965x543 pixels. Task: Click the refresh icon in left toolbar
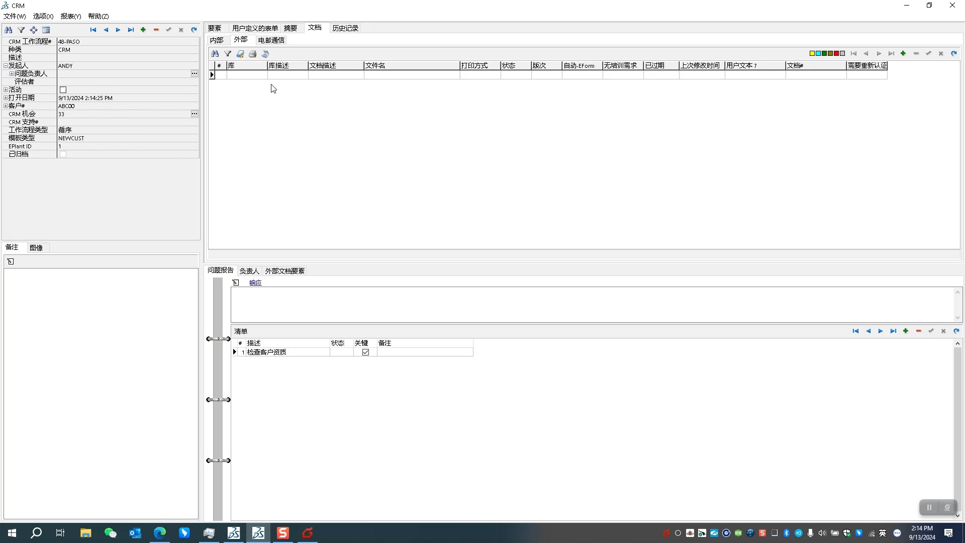(194, 30)
